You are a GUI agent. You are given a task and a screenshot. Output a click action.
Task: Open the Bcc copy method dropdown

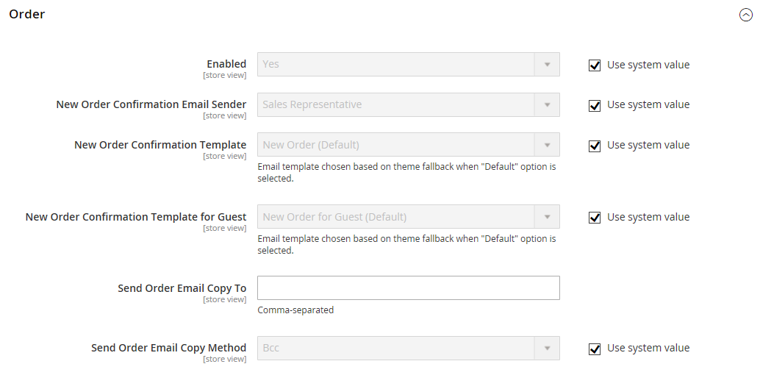[397, 349]
